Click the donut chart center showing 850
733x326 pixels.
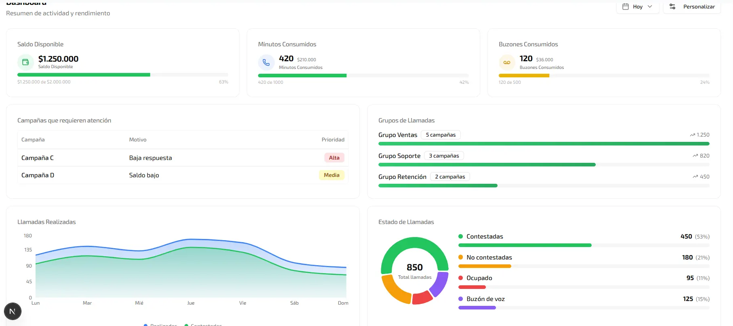click(414, 270)
